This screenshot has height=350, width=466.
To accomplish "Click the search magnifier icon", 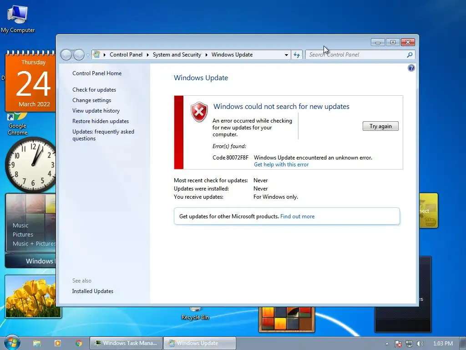I will [x=410, y=55].
